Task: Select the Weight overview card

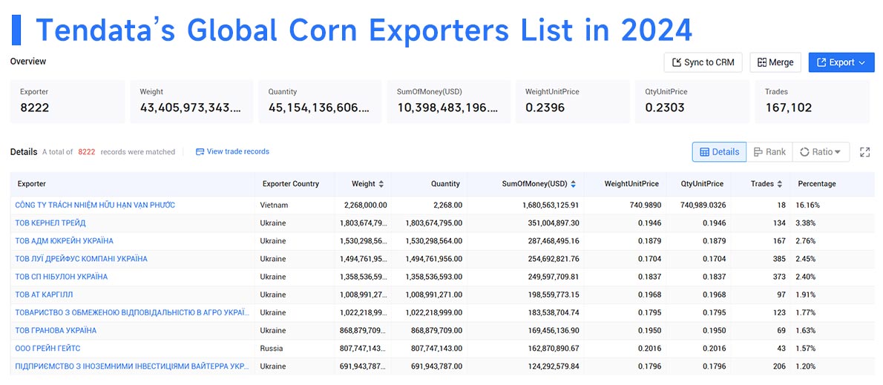Action: [192, 102]
